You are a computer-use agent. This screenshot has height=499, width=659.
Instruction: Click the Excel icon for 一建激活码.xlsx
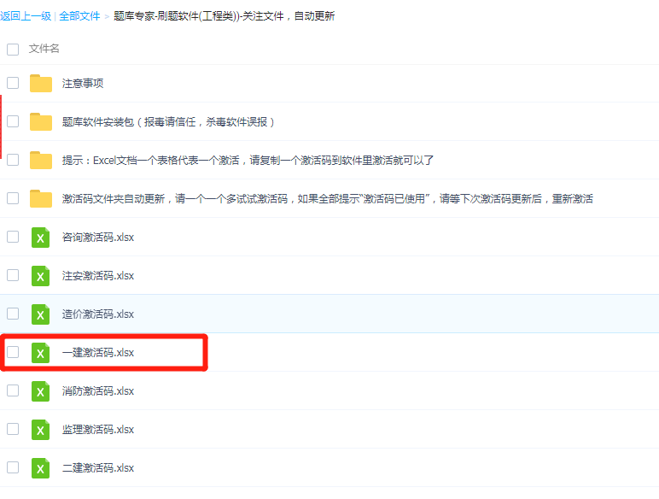click(x=41, y=352)
